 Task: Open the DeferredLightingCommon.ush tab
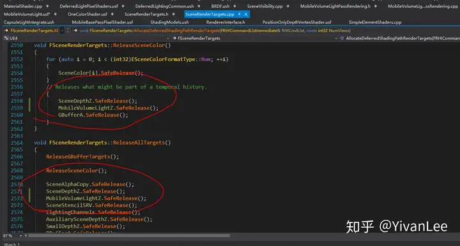pos(164,6)
